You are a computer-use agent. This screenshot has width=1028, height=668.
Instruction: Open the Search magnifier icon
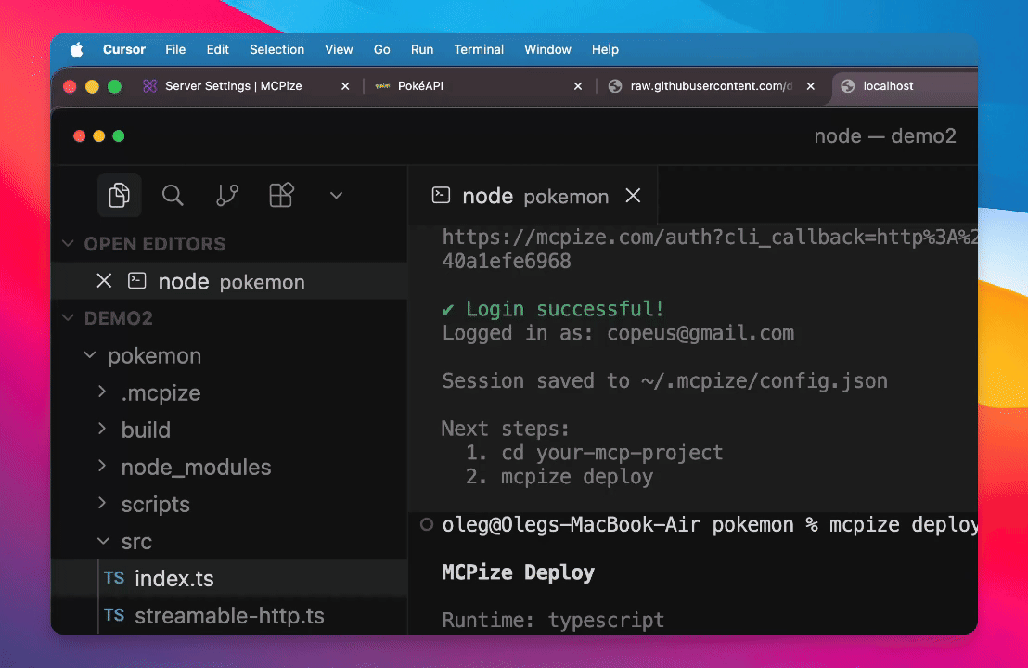point(173,195)
